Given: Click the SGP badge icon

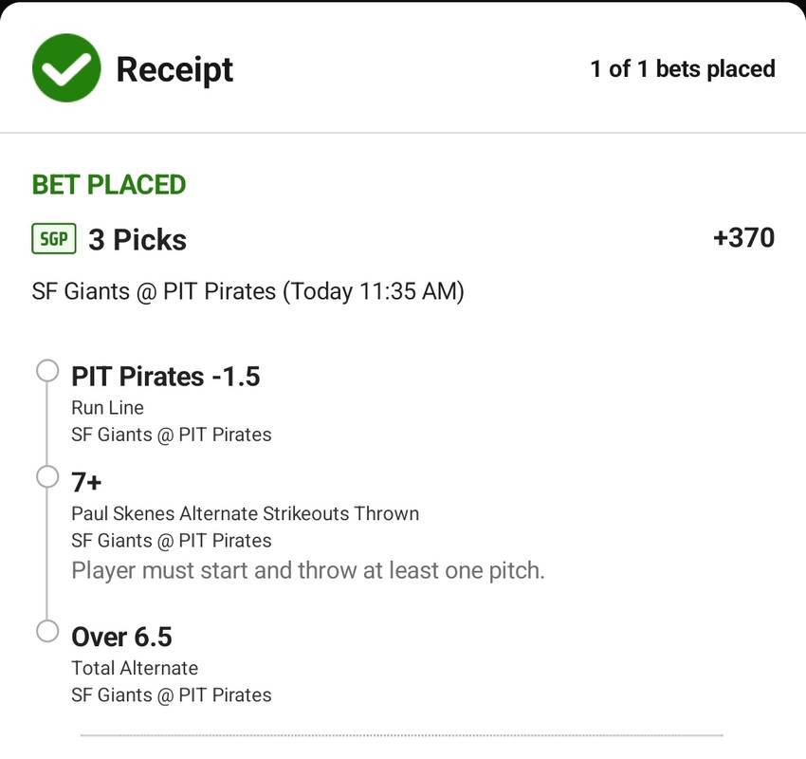Looking at the screenshot, I should pos(54,238).
